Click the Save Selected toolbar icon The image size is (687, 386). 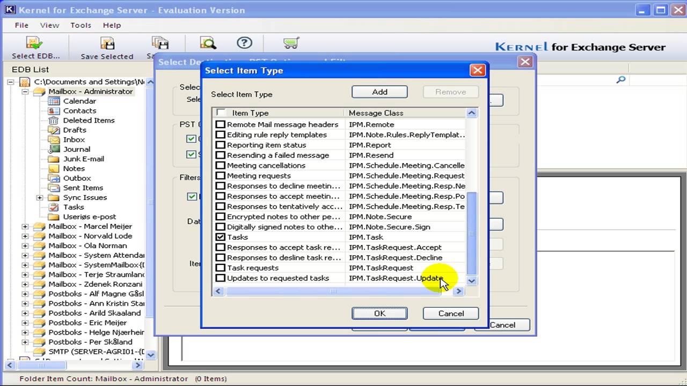click(x=107, y=43)
